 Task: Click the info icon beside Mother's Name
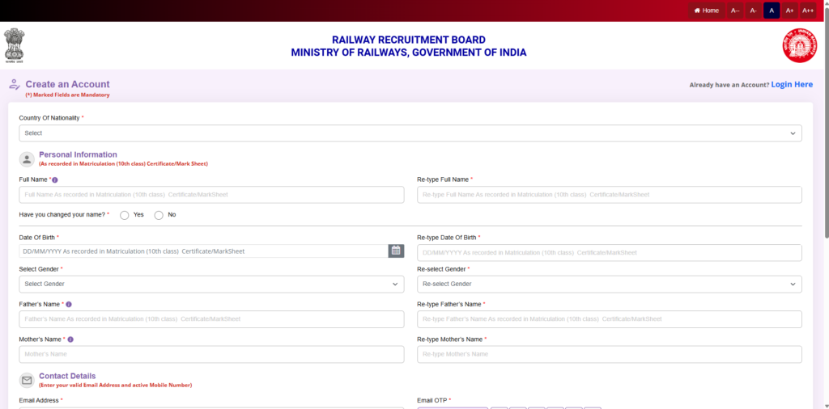pos(70,339)
